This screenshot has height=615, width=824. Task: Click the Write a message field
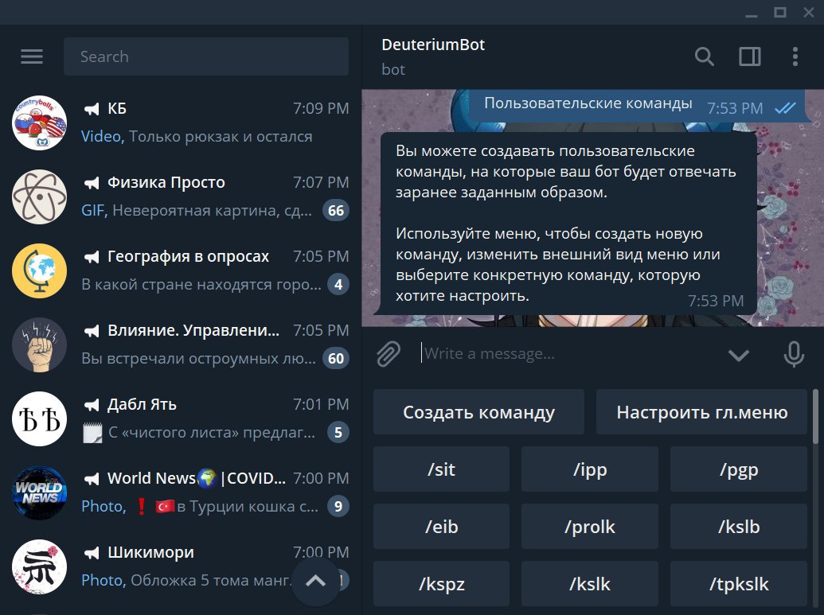point(568,354)
